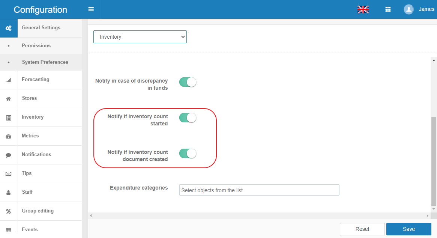Disable notify on discrepancy in funds toggle
The image size is (437, 238).
click(188, 82)
